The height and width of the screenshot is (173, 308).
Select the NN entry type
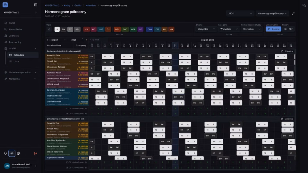pyautogui.click(x=171, y=29)
